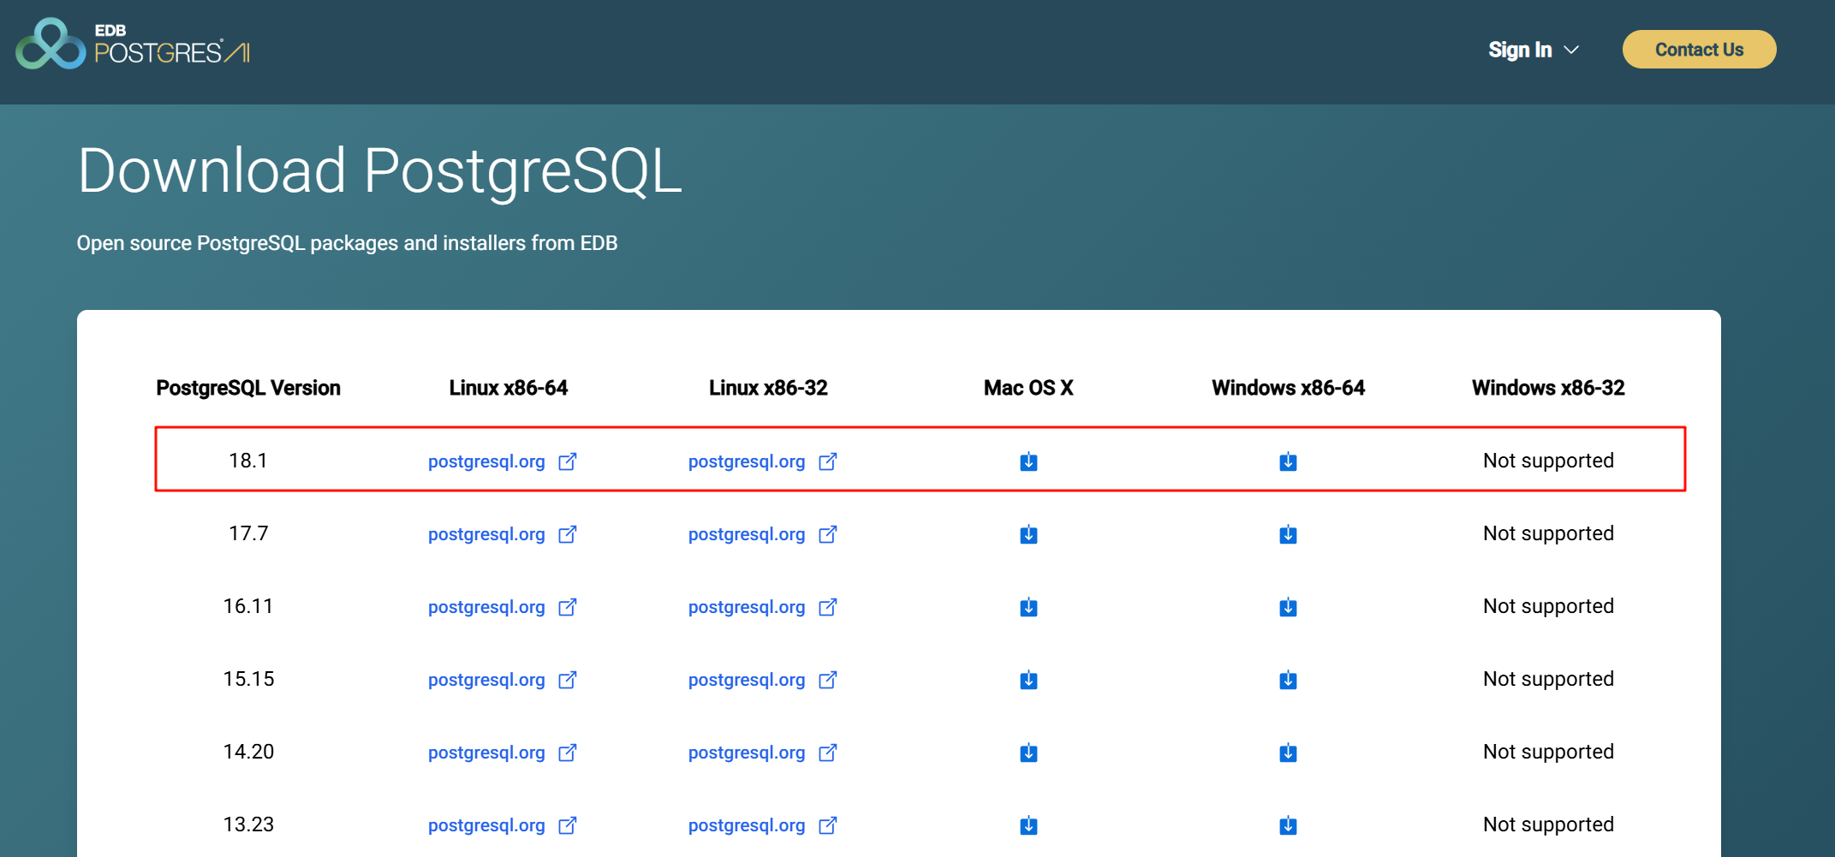The width and height of the screenshot is (1835, 857).
Task: Open the Sign In menu
Action: point(1520,51)
